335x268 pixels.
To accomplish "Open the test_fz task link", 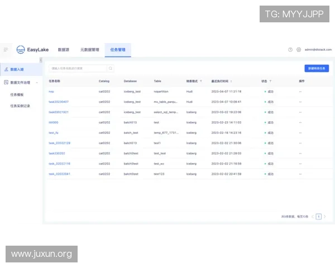I will coord(54,132).
